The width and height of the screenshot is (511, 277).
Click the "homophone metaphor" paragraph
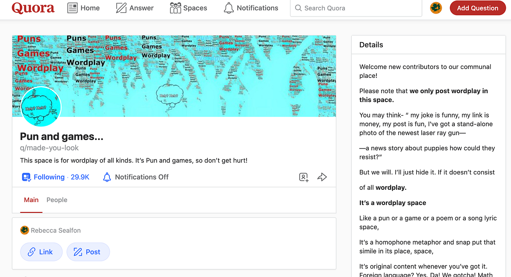click(428, 247)
